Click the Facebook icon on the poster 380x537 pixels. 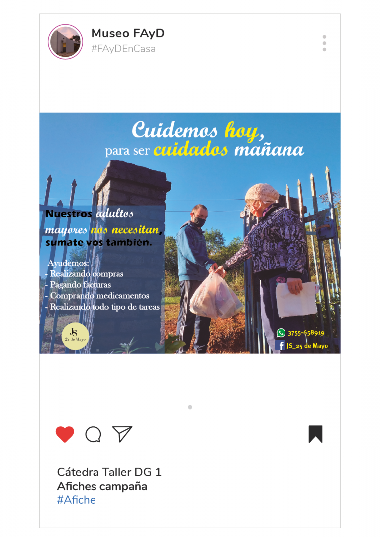(281, 345)
